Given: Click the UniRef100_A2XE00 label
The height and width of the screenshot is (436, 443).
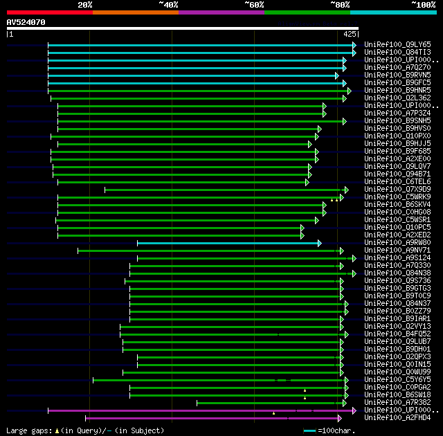Looking at the screenshot, I should pyautogui.click(x=397, y=159).
